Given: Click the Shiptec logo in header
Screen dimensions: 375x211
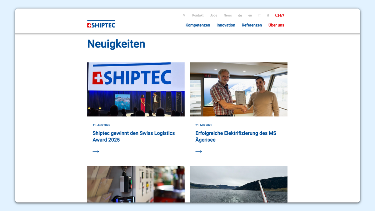Looking at the screenshot, I should pos(101,24).
